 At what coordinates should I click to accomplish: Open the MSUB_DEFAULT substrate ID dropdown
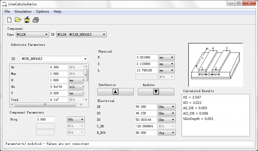click(x=54, y=59)
